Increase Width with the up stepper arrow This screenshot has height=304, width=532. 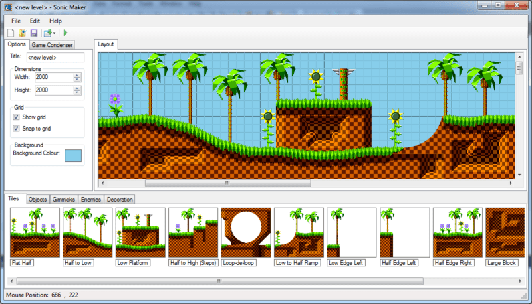point(77,75)
